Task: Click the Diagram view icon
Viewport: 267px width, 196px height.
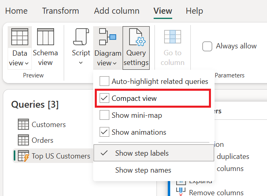Action: click(107, 37)
